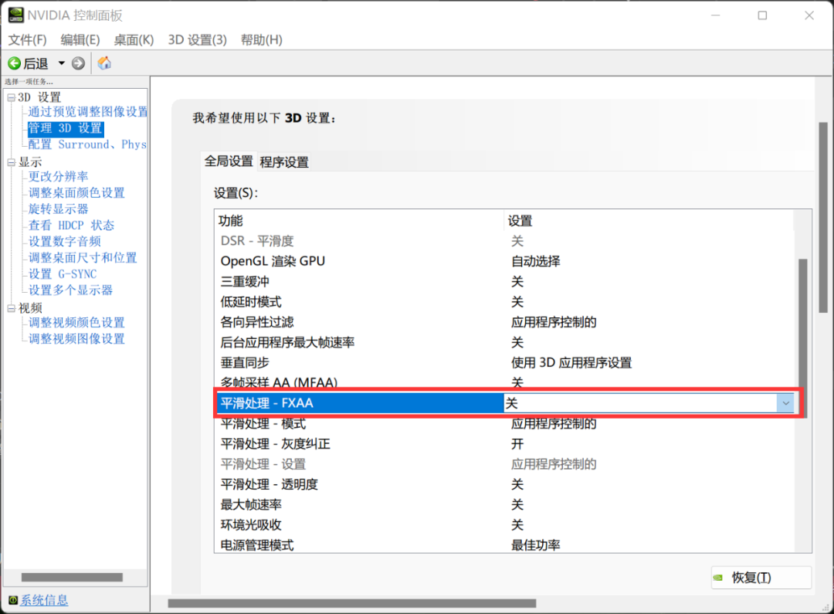The image size is (834, 614).
Task: Select the 环境光吸收 setting row
Action: [x=505, y=524]
